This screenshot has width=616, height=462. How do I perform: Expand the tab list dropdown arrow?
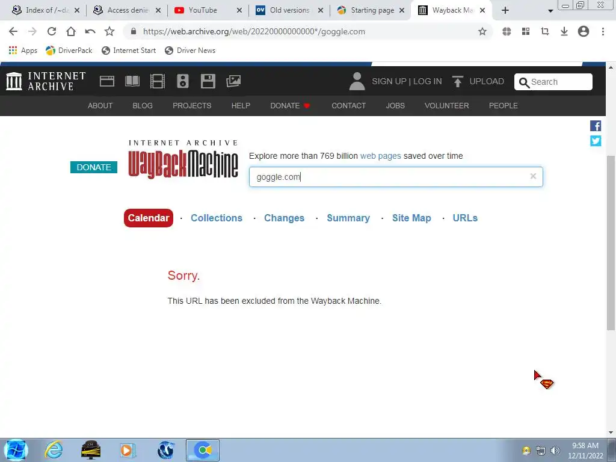(550, 11)
